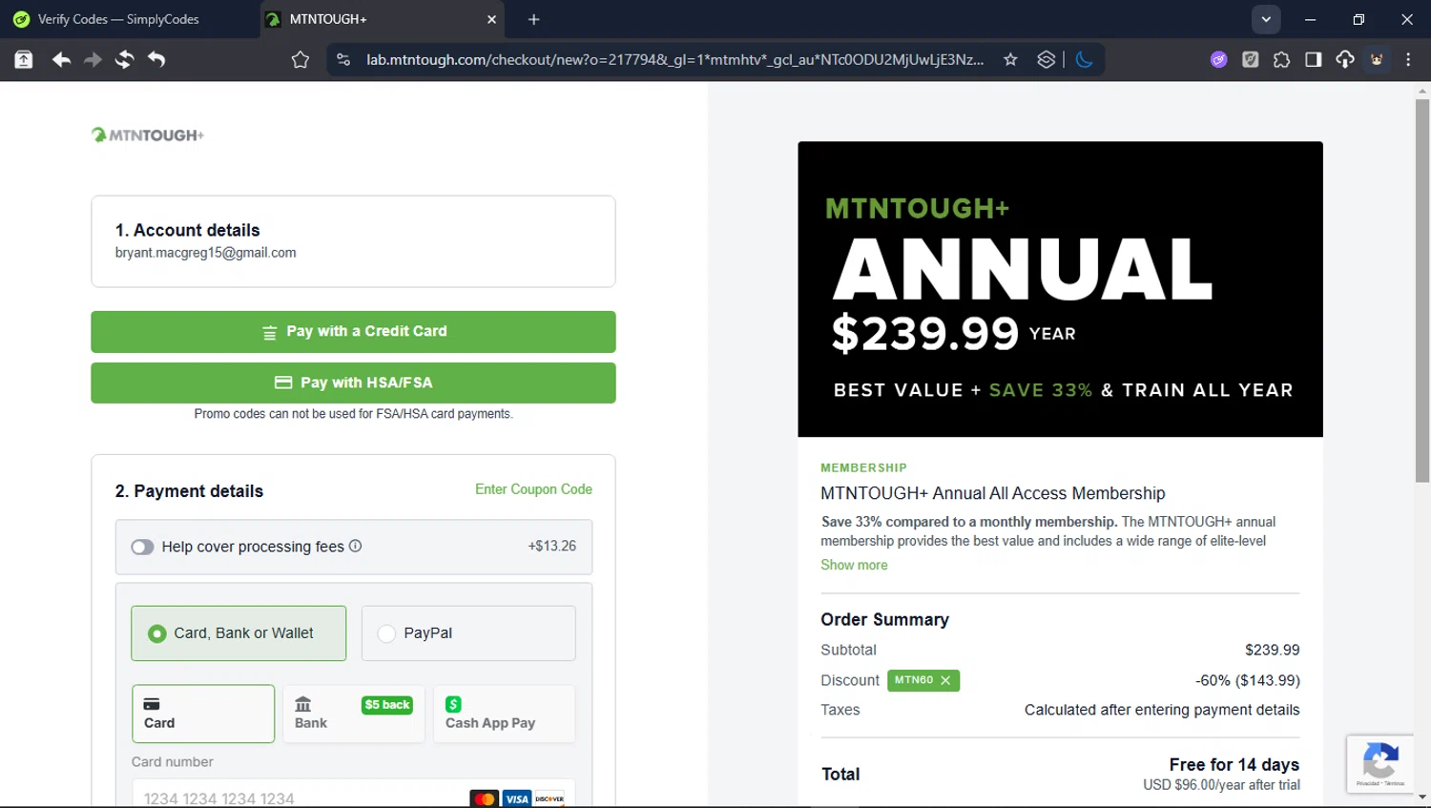
Task: Click the cloud upload icon in toolbar
Action: (x=1345, y=59)
